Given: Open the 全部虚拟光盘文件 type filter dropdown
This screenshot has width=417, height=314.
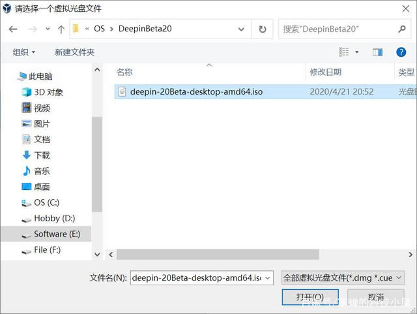Looking at the screenshot, I should click(x=343, y=278).
